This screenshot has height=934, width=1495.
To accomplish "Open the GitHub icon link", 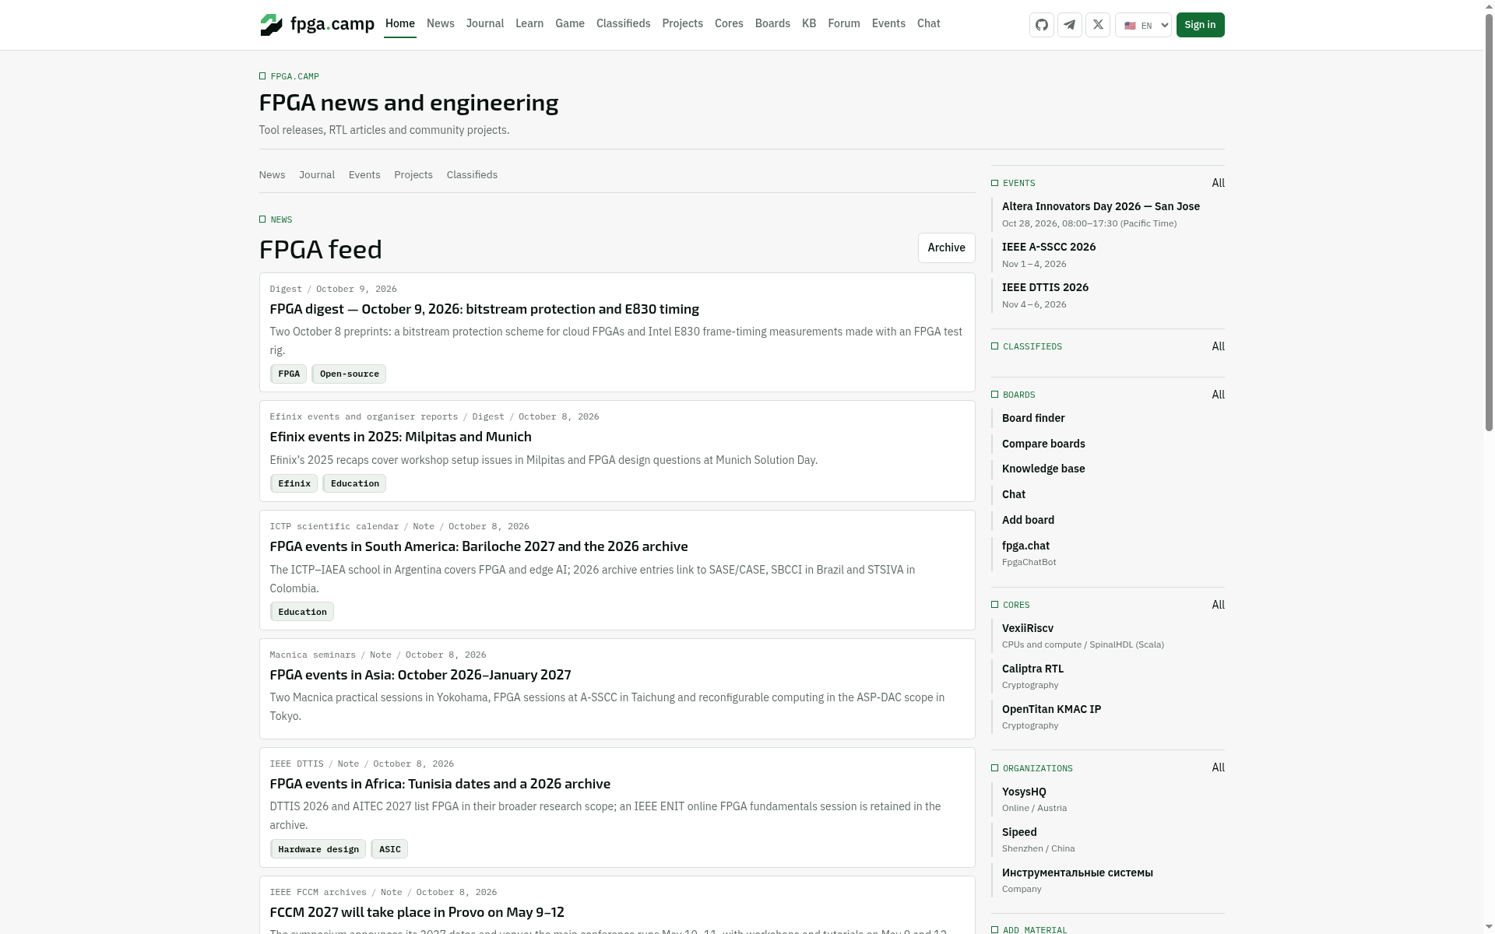I will 1041,25.
